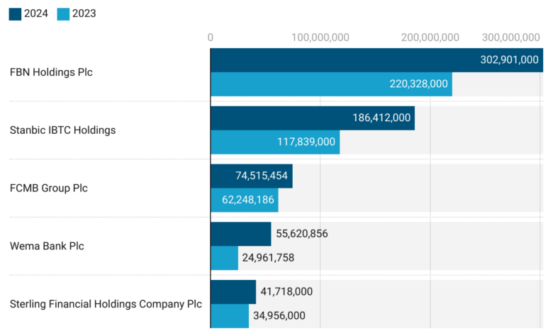Click the axis label 200,000,000
Image resolution: width=553 pixels, height=333 pixels.
(x=430, y=38)
